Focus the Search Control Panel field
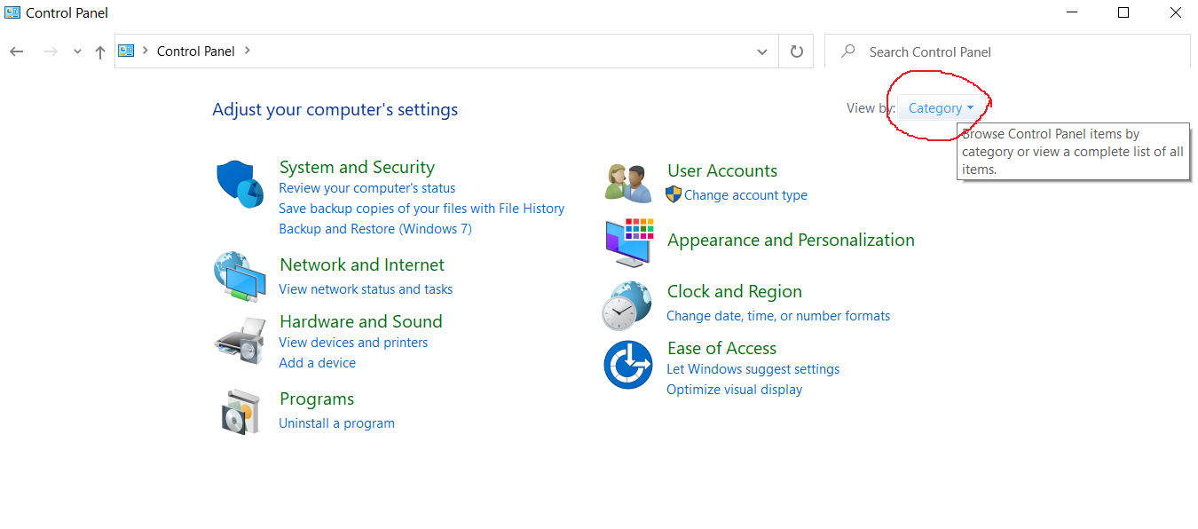The width and height of the screenshot is (1198, 529). (1007, 51)
